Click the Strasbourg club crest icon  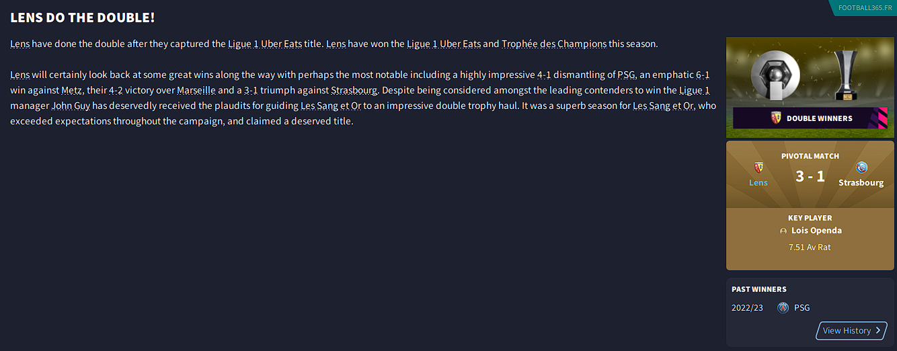861,167
